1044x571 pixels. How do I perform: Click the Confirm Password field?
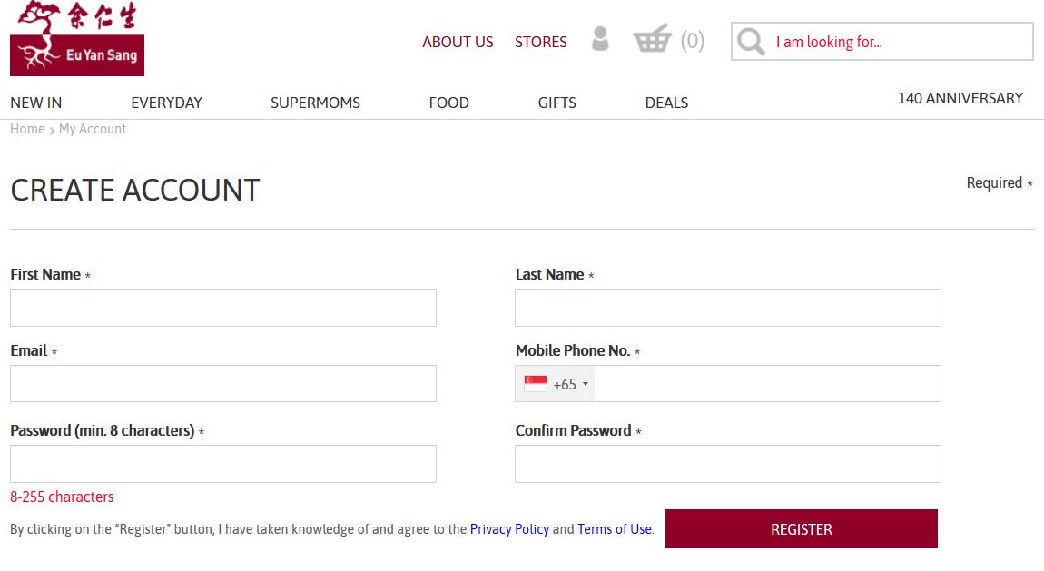click(727, 464)
